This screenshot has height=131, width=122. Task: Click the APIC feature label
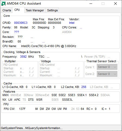pyautogui.click(x=17, y=100)
